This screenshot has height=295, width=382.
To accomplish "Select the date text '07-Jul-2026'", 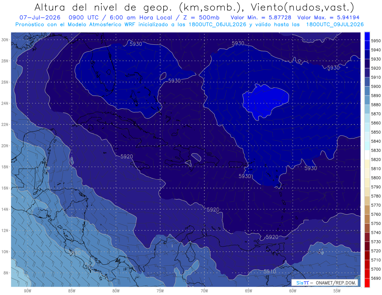I will [x=39, y=17].
